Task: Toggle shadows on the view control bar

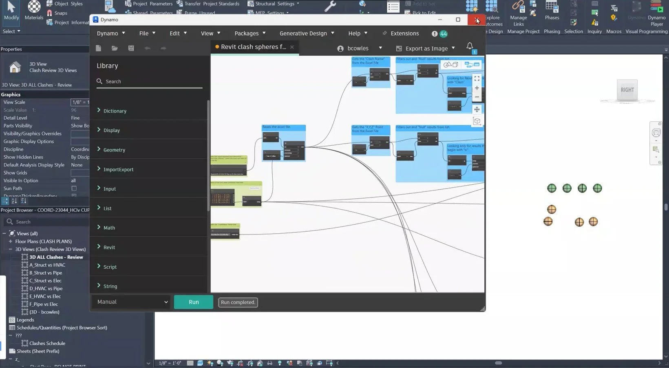Action: point(219,363)
